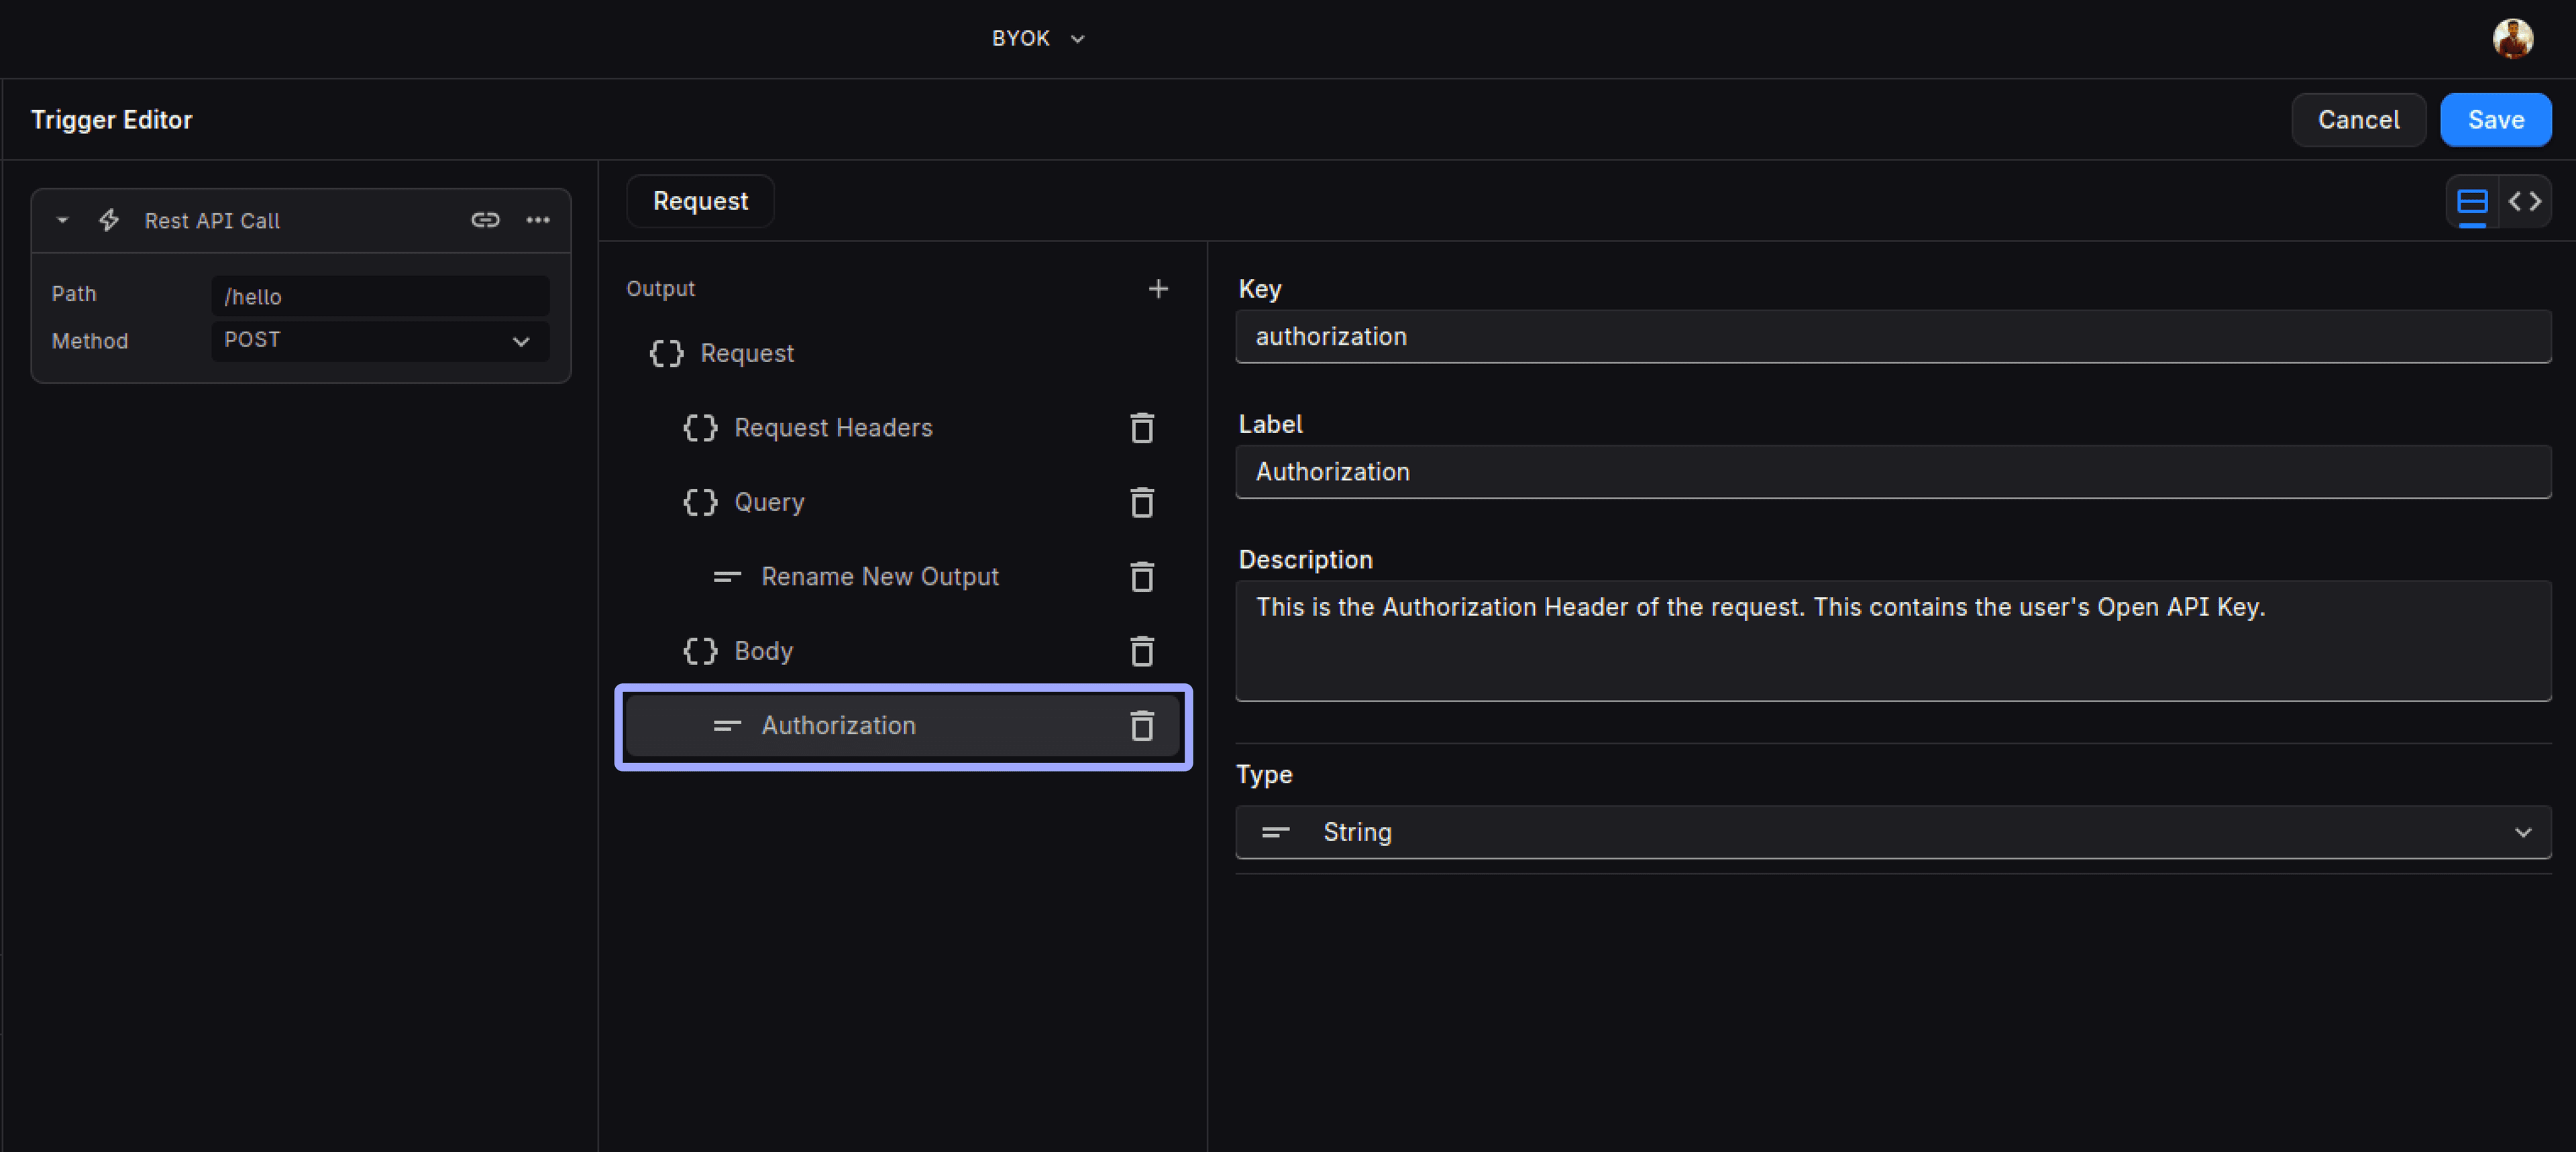Add a new output using the plus icon
The height and width of the screenshot is (1152, 2576).
click(1157, 289)
